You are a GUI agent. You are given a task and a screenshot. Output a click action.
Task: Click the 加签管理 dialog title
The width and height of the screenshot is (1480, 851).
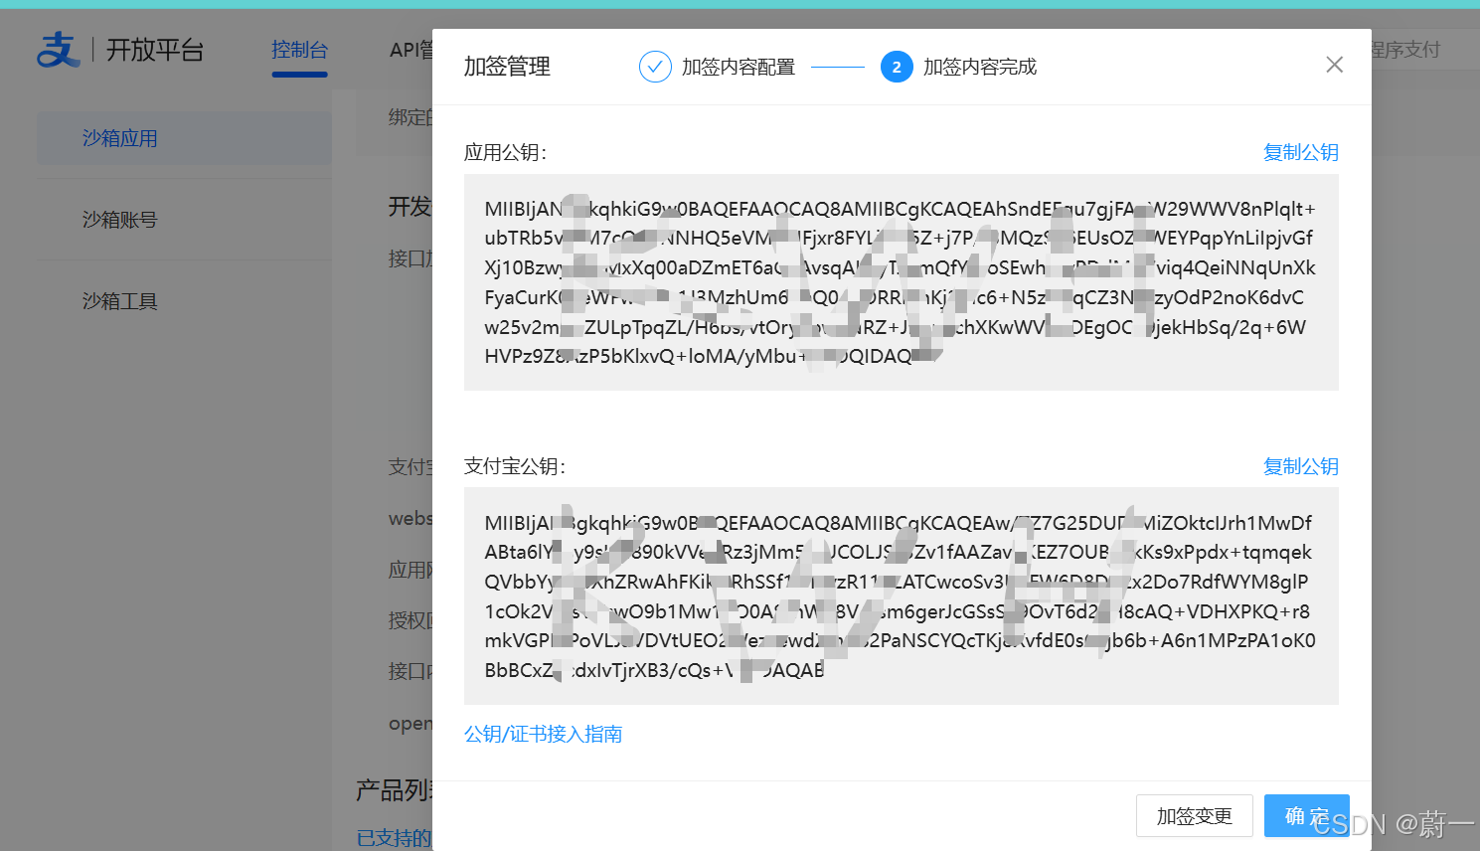[507, 67]
